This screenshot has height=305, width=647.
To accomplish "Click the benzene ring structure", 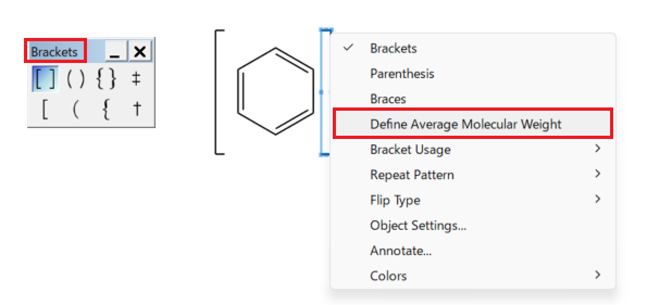I will click(276, 91).
